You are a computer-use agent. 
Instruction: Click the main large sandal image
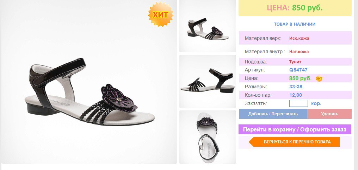coord(89,82)
